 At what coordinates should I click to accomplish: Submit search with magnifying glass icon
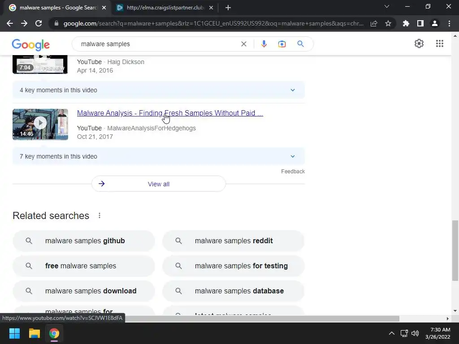(x=300, y=44)
